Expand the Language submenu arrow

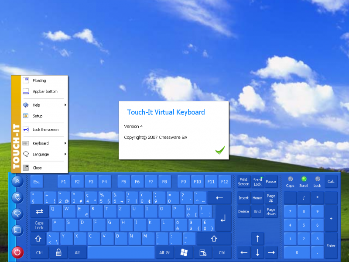[65, 154]
